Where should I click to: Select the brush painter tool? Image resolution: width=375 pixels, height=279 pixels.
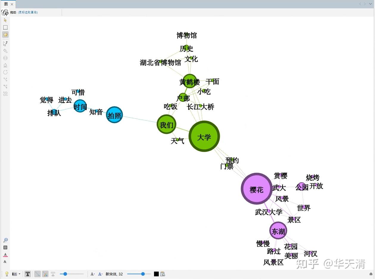point(5,51)
